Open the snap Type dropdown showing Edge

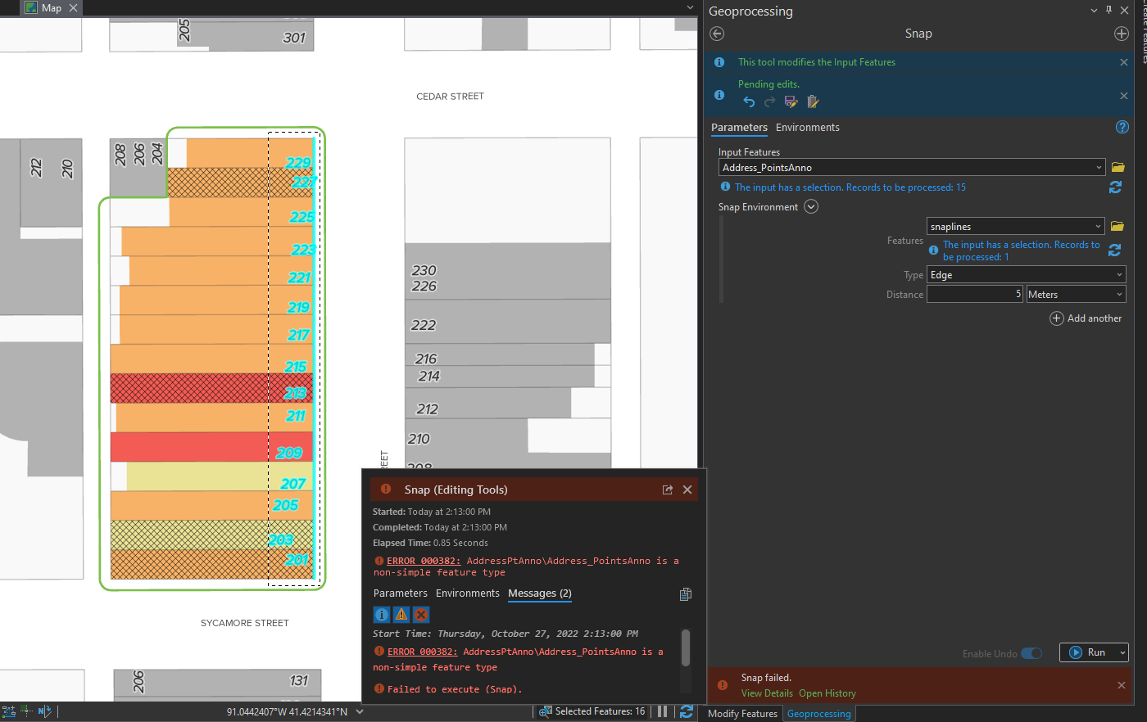point(1025,274)
